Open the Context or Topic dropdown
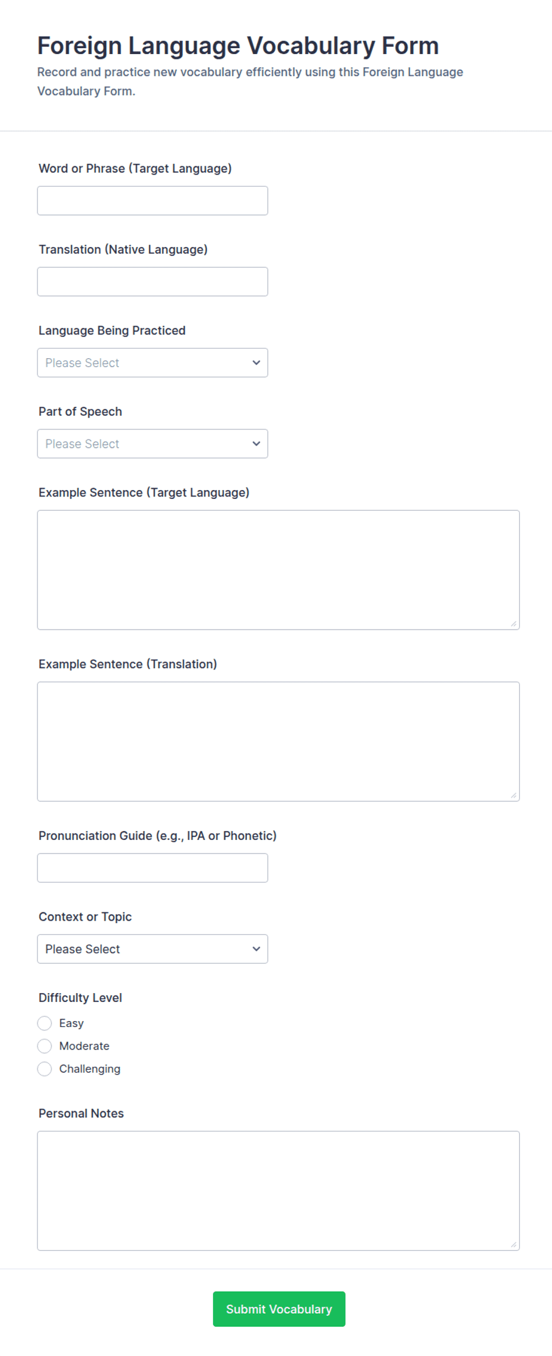The width and height of the screenshot is (552, 1356). pyautogui.click(x=153, y=949)
